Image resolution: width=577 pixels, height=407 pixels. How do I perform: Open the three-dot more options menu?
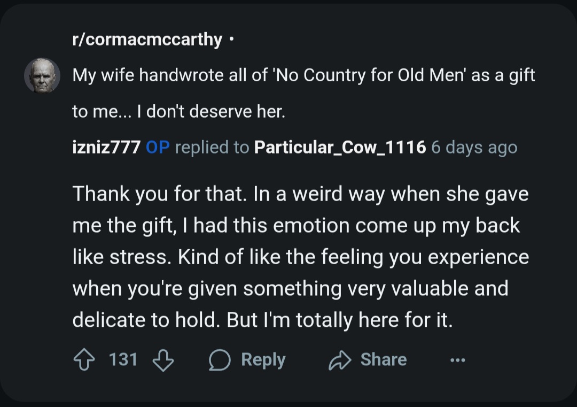click(x=458, y=360)
